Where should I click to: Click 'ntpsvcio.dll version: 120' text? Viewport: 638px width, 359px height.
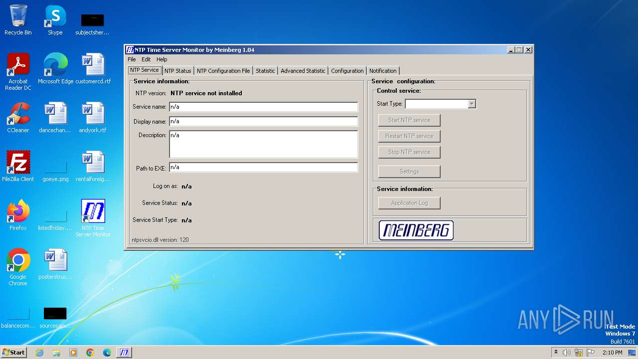click(x=160, y=240)
